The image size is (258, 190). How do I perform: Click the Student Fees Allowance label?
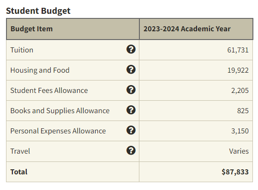point(49,91)
